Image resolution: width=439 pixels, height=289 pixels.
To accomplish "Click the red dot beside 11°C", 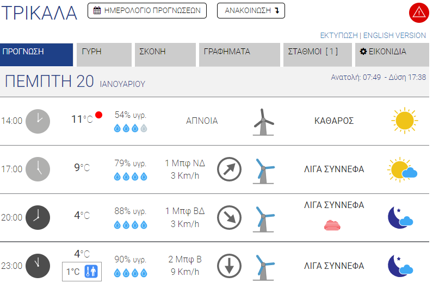I will pos(98,115).
